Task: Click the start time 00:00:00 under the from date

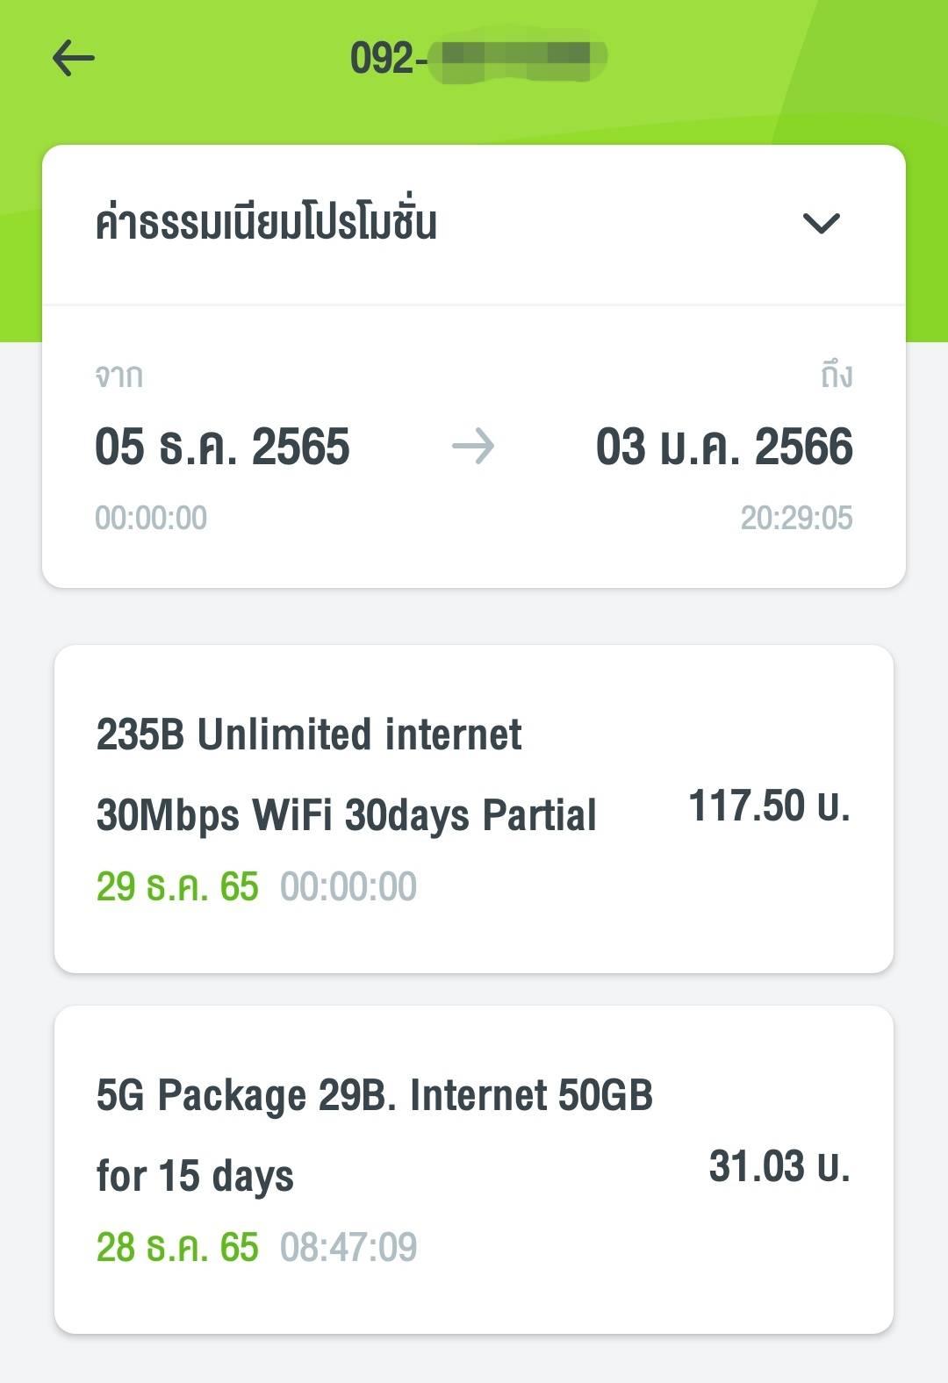Action: coord(151,518)
